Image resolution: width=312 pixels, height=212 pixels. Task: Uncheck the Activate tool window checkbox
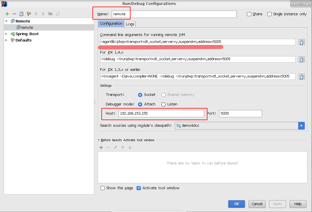point(139,188)
